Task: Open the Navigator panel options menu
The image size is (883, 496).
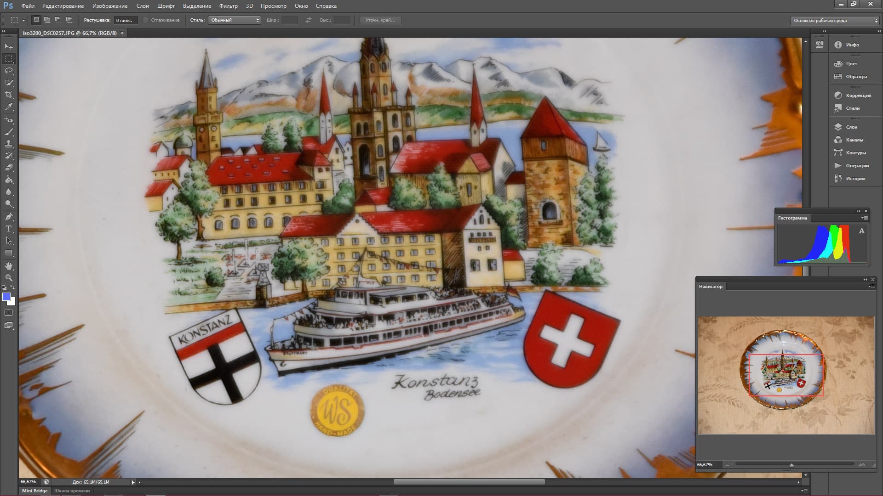Action: coord(871,287)
